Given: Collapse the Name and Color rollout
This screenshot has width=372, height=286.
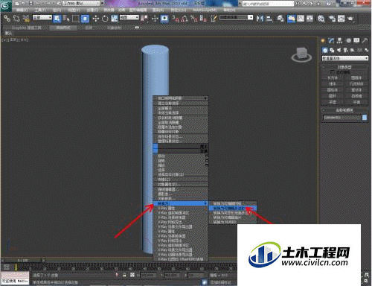Looking at the screenshot, I should click(x=344, y=110).
